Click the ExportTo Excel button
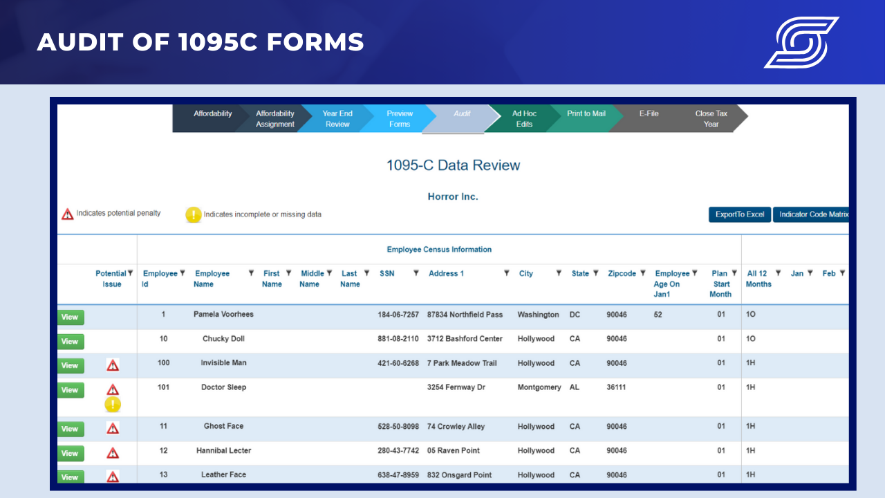The width and height of the screenshot is (885, 498). coord(739,214)
